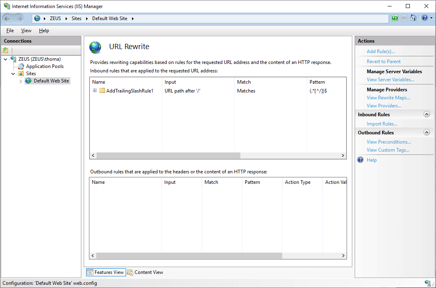The height and width of the screenshot is (288, 436).
Task: Open View Server Variables... link
Action: (391, 79)
